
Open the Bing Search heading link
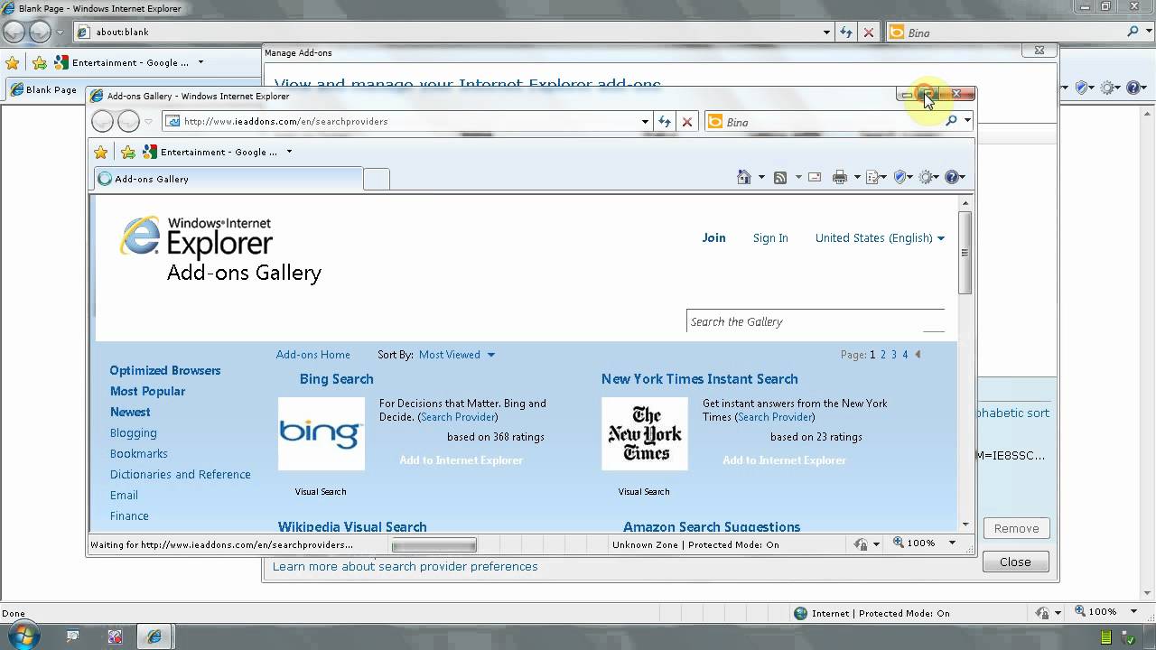(x=336, y=379)
